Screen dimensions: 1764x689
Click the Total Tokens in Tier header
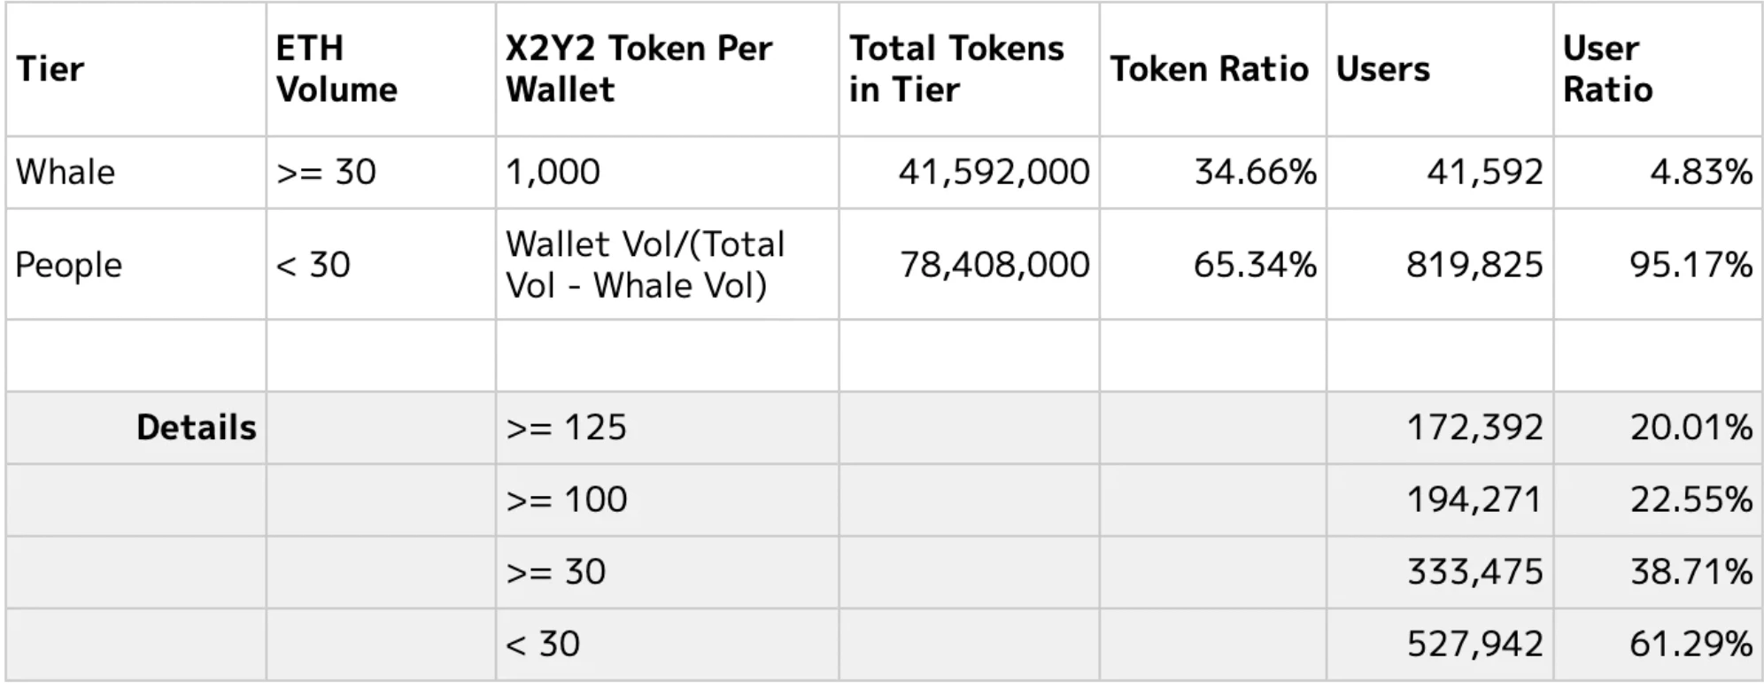click(x=956, y=69)
